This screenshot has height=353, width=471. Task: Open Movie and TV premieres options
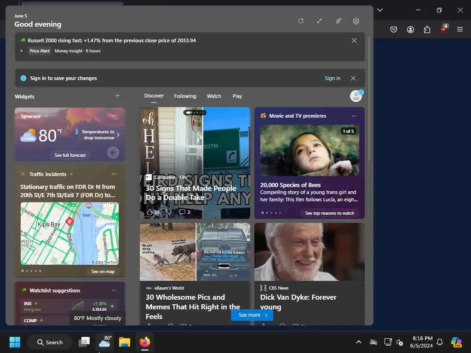354,116
